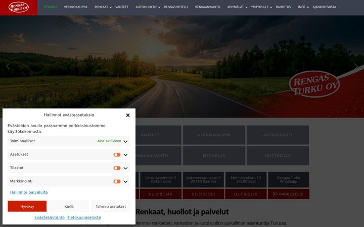Call Kaarina store number 02-5105320
This screenshot has height=227, width=364.
pos(203,194)
